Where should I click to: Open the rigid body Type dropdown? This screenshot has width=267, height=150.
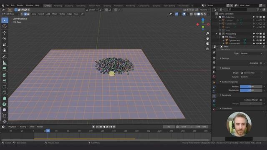(251, 53)
